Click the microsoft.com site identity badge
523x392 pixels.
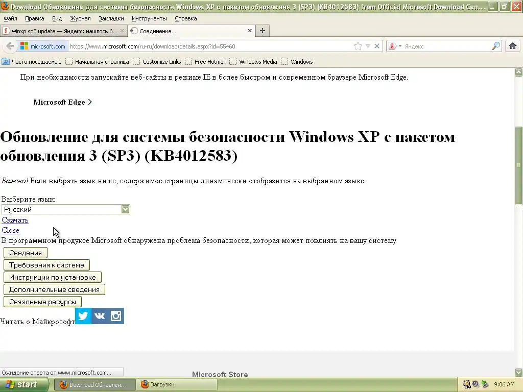tap(42, 46)
